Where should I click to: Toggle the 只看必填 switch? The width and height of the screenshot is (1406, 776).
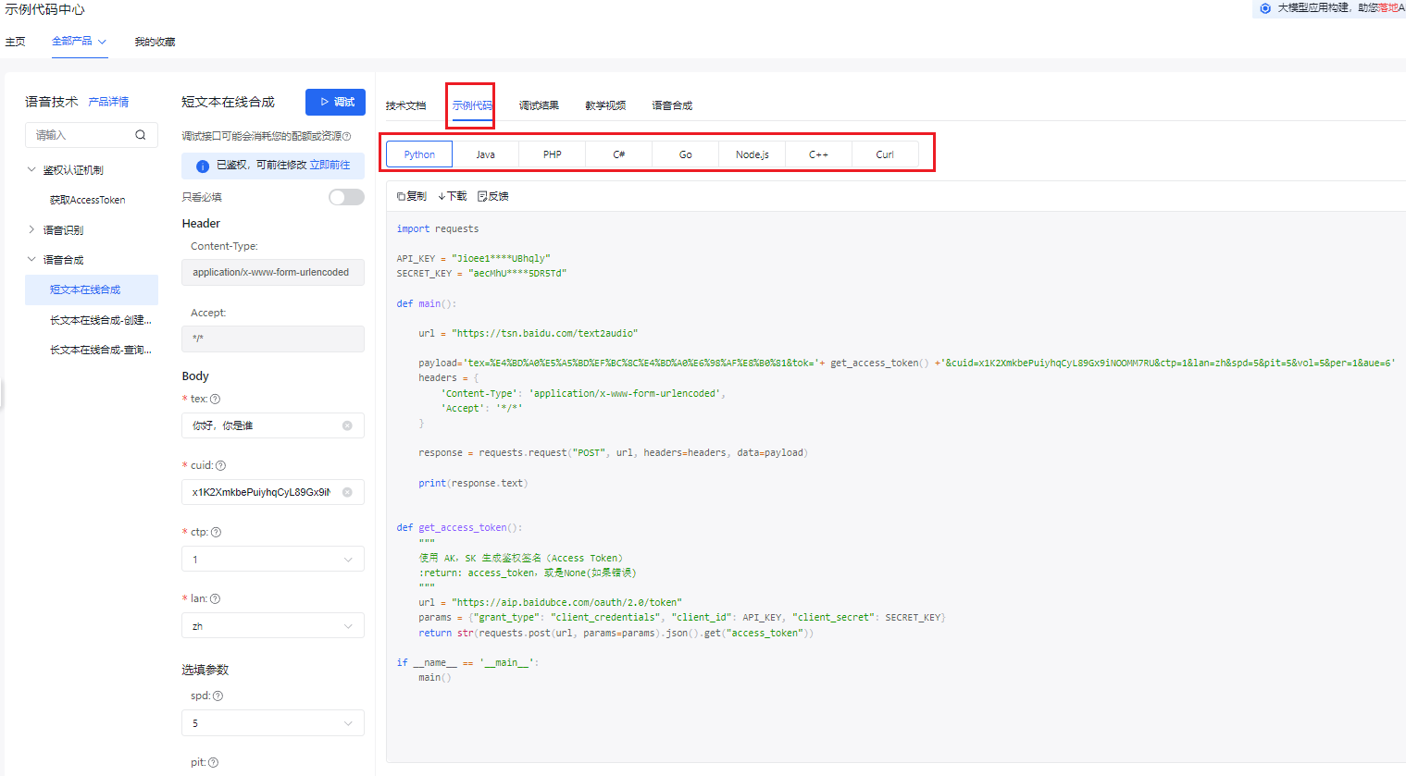click(x=346, y=197)
